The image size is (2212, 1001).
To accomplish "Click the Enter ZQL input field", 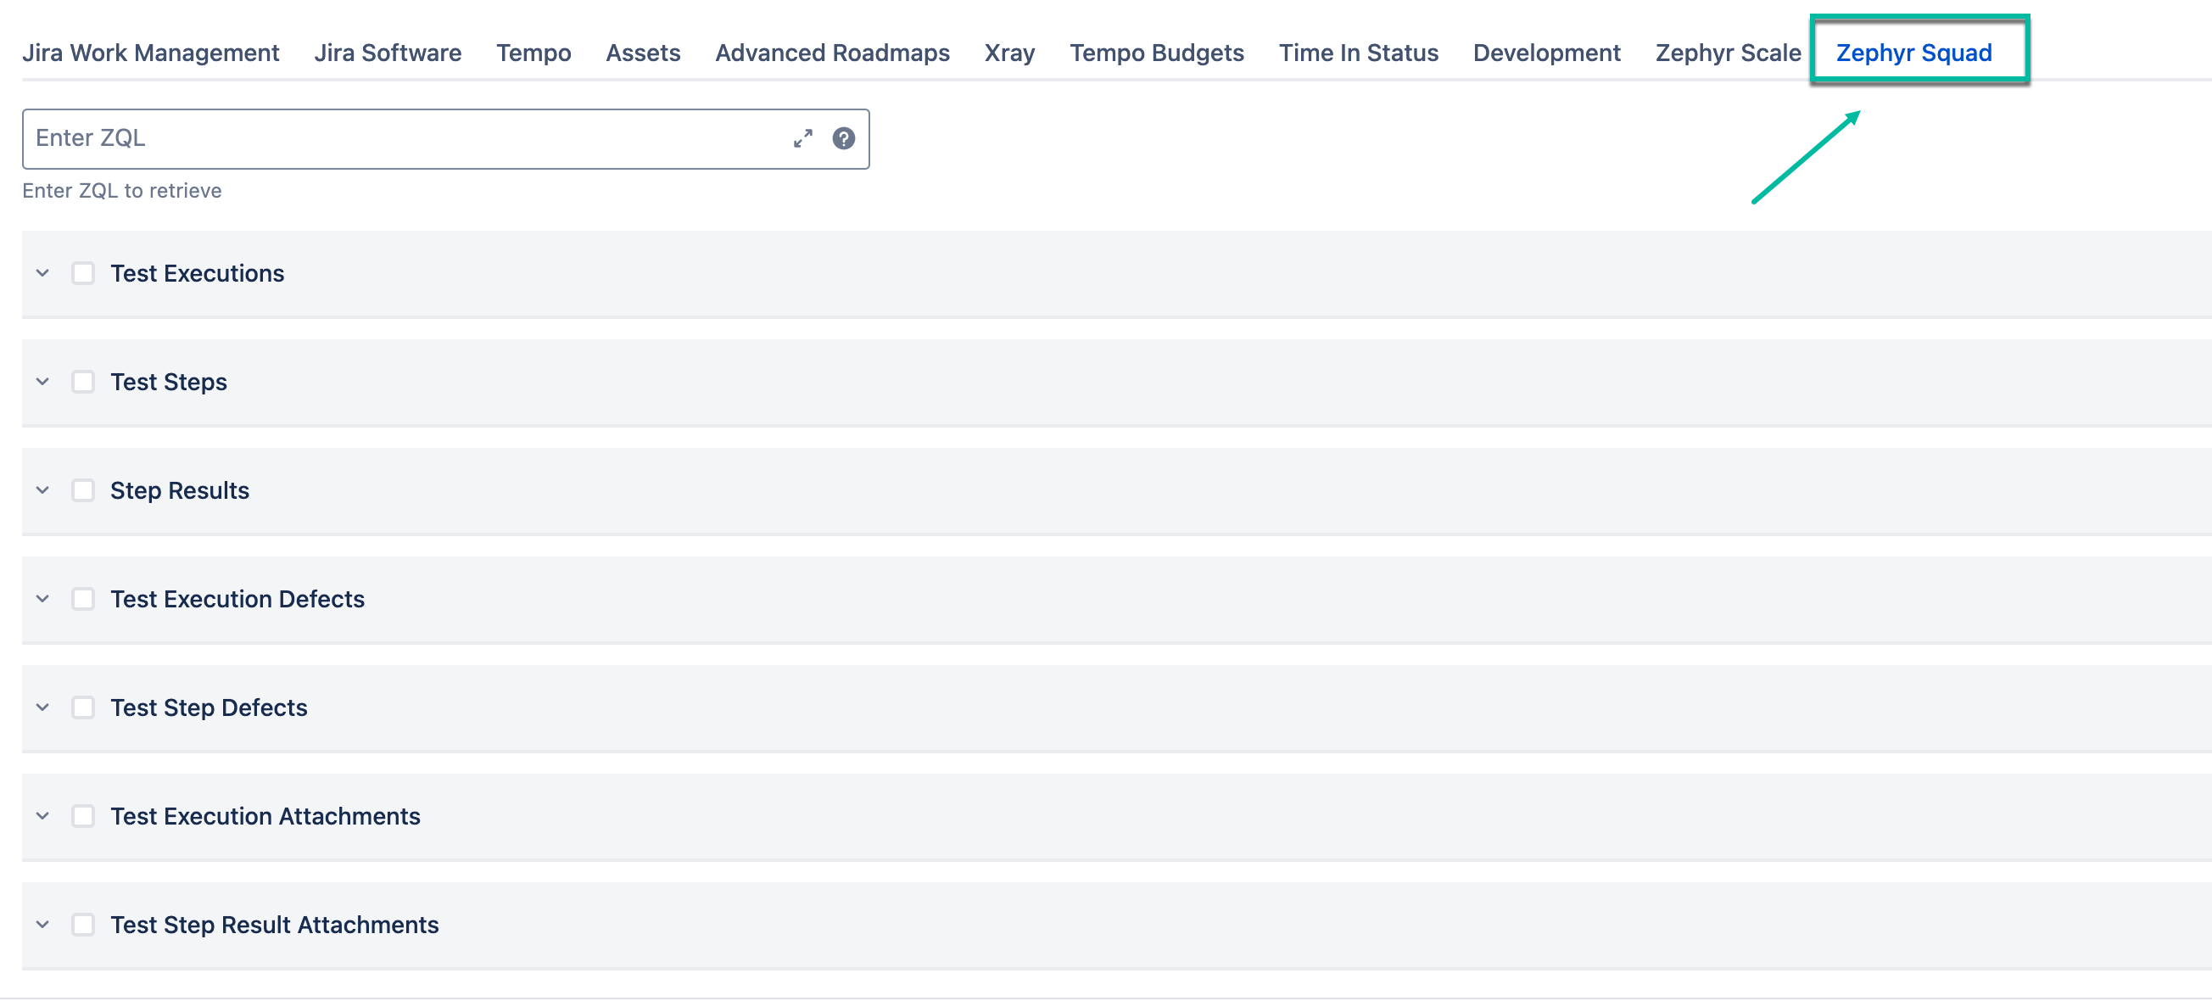I will coord(344,137).
